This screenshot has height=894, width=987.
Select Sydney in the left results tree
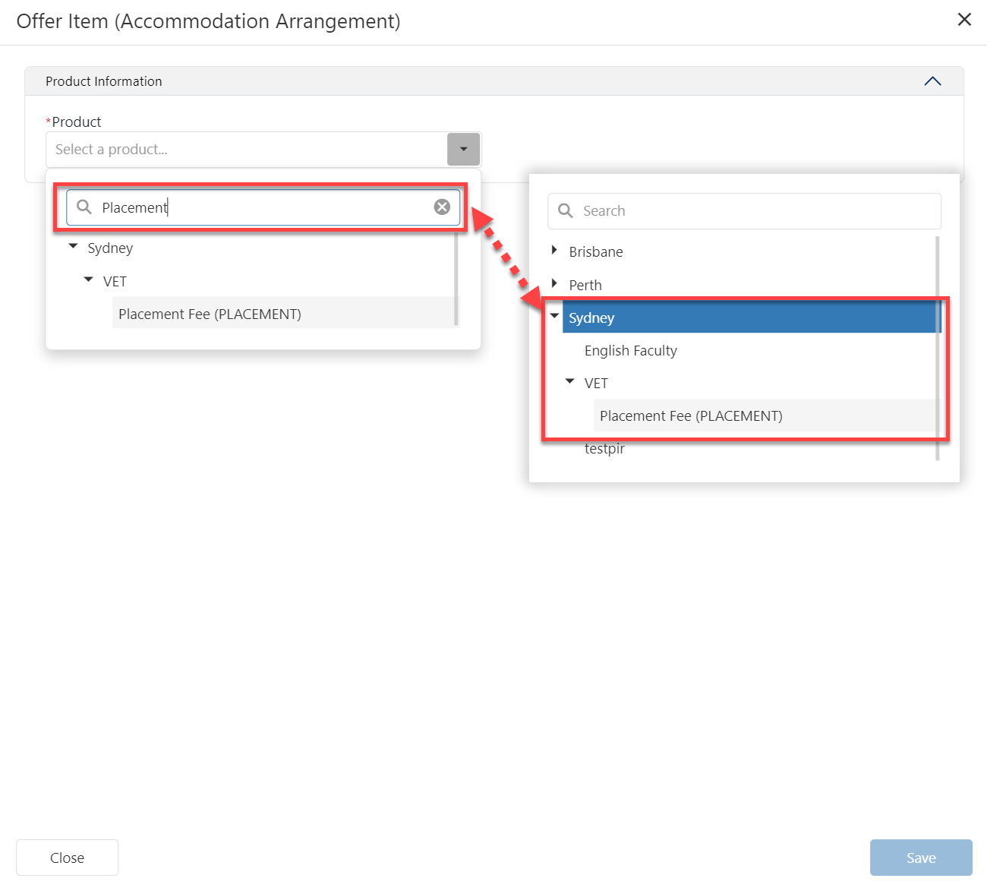(x=110, y=248)
